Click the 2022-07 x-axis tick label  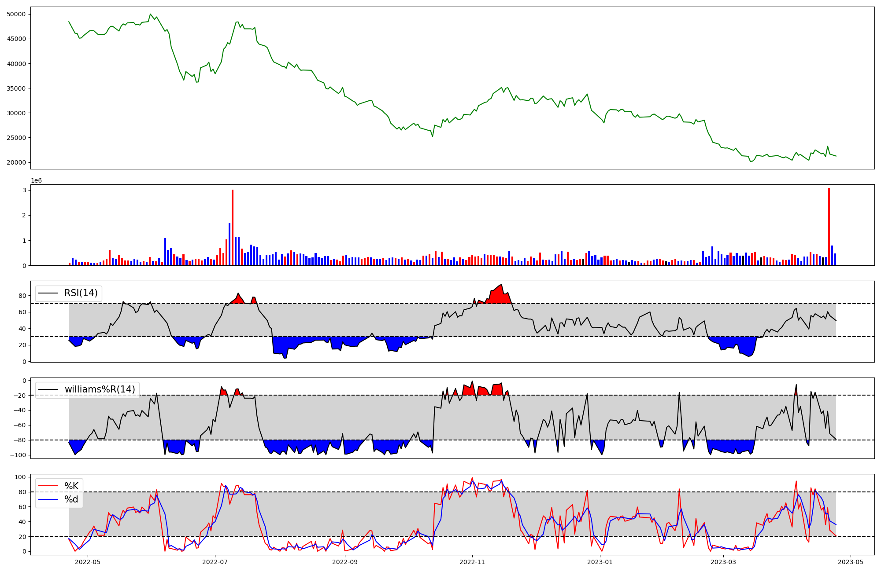pyautogui.click(x=215, y=562)
